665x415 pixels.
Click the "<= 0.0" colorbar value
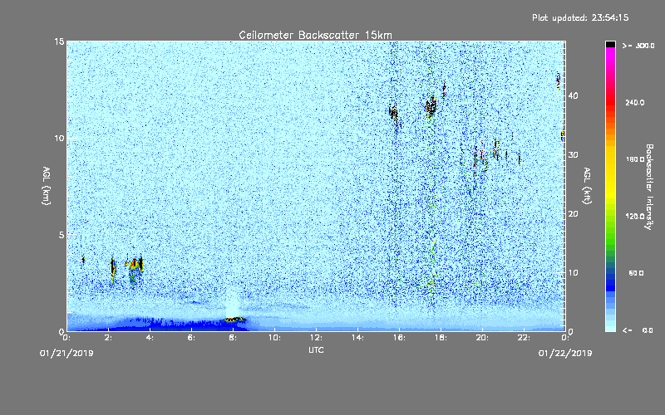tap(638, 330)
